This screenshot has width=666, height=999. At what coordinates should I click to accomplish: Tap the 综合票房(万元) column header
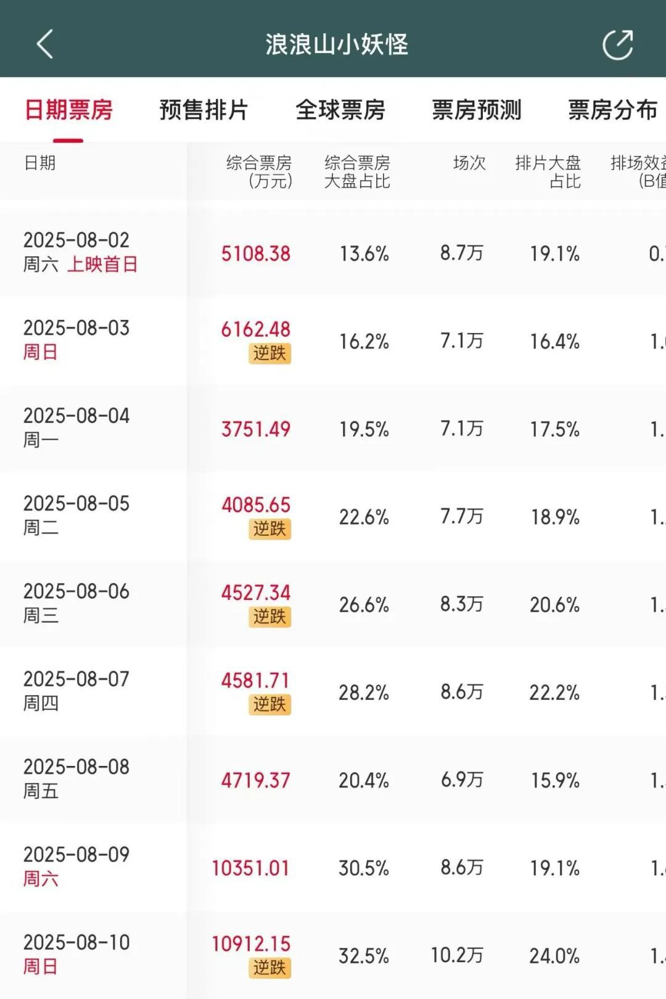(259, 171)
